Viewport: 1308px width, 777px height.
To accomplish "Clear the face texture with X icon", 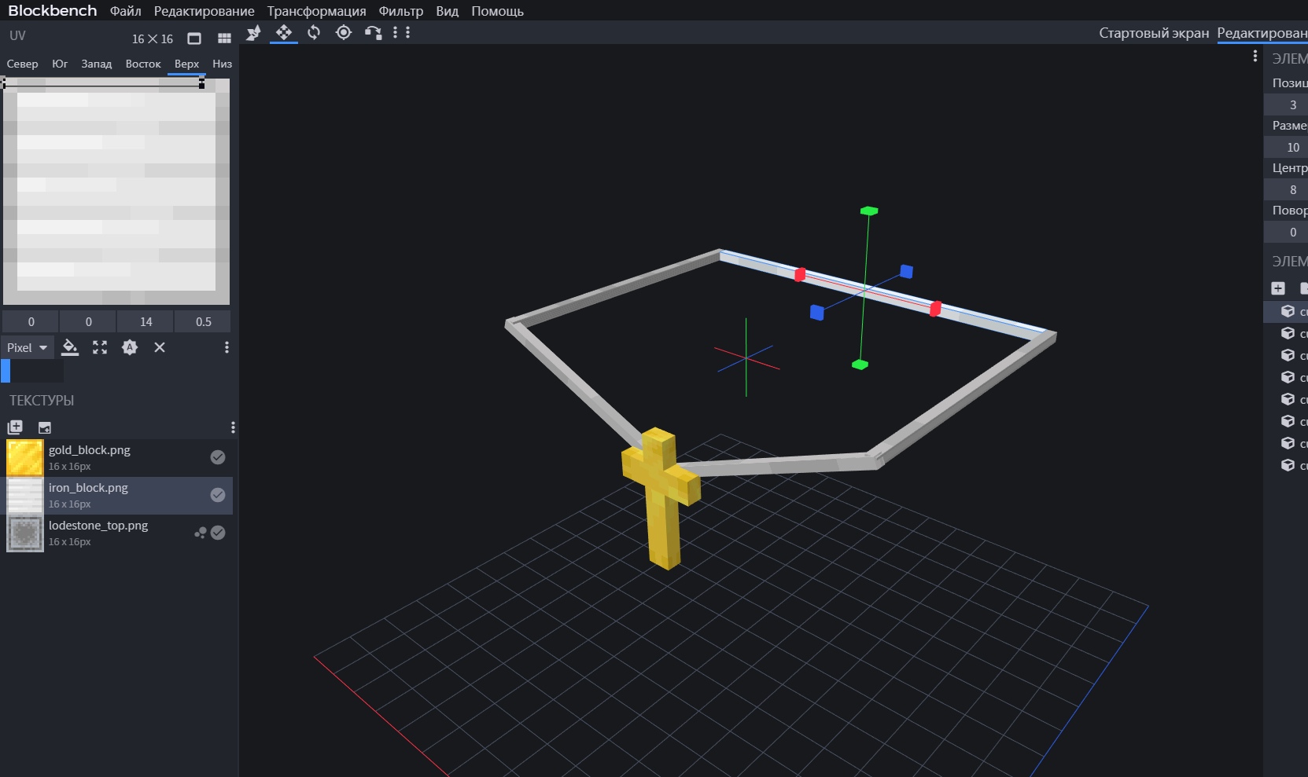I will [x=160, y=347].
